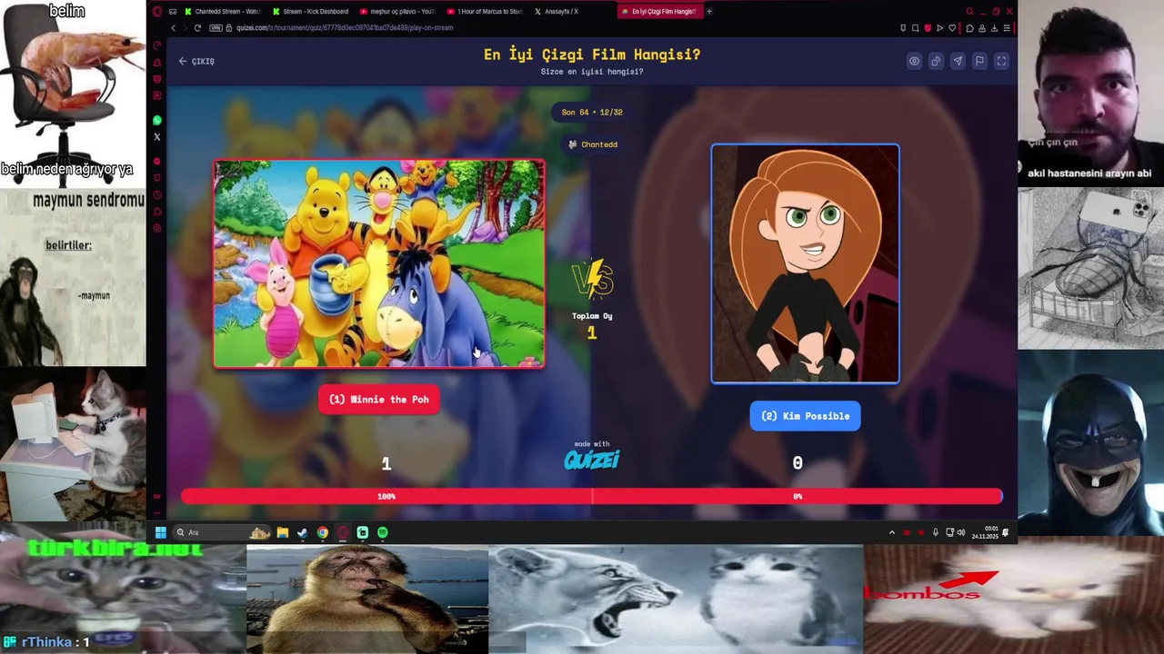
Task: Click the tab islands icon left of the first tab
Action: (173, 12)
